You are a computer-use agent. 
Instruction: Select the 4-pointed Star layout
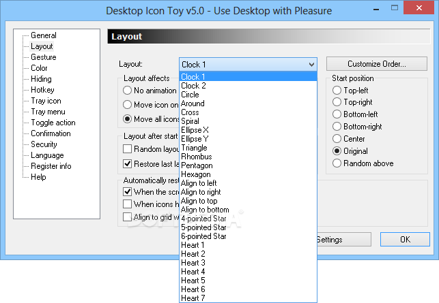(248, 219)
